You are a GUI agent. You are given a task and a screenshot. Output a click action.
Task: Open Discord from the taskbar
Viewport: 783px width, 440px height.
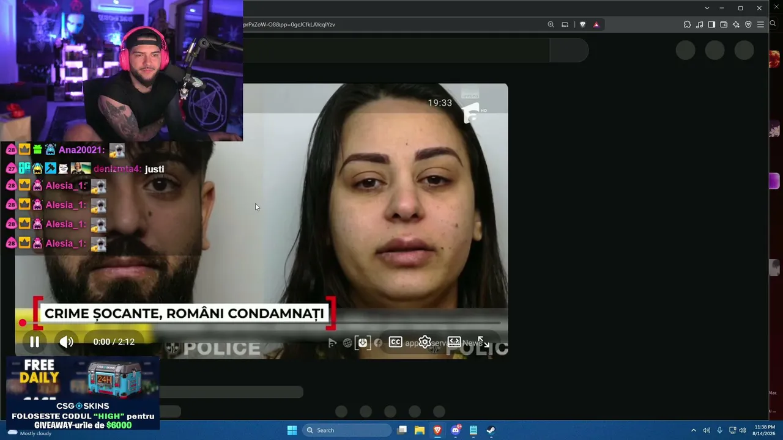pos(456,430)
